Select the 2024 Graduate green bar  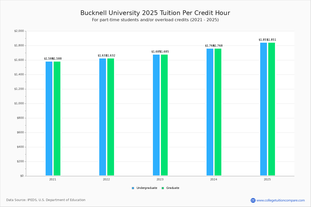(218, 112)
